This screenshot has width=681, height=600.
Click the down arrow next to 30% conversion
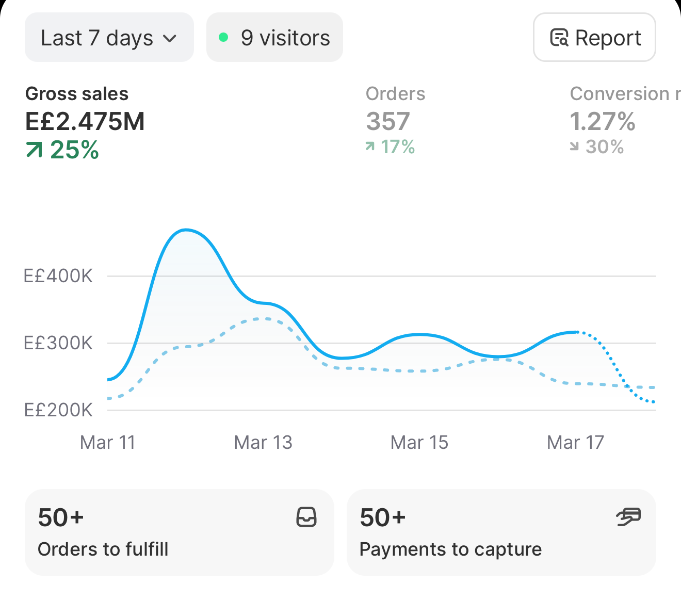575,147
